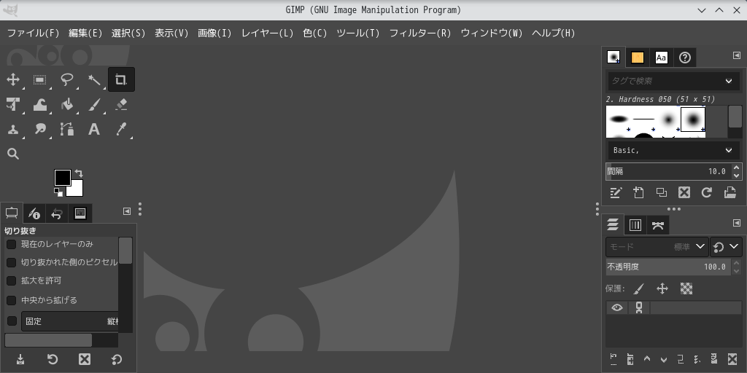Select the Smudge tool
747x373 pixels.
click(40, 129)
